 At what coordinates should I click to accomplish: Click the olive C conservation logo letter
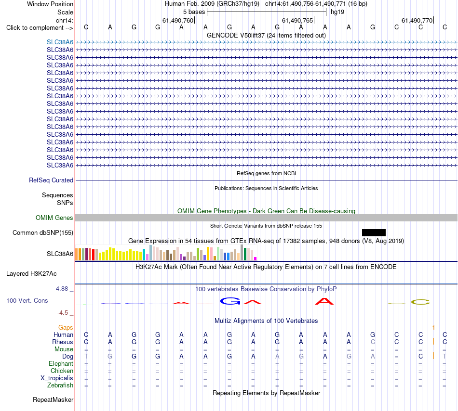[x=420, y=302]
